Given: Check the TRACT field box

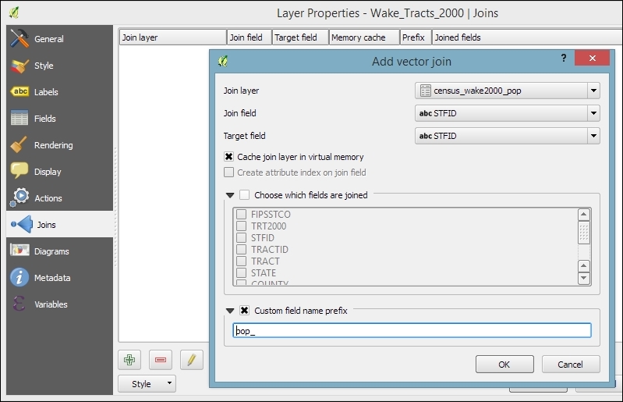Looking at the screenshot, I should pyautogui.click(x=241, y=261).
